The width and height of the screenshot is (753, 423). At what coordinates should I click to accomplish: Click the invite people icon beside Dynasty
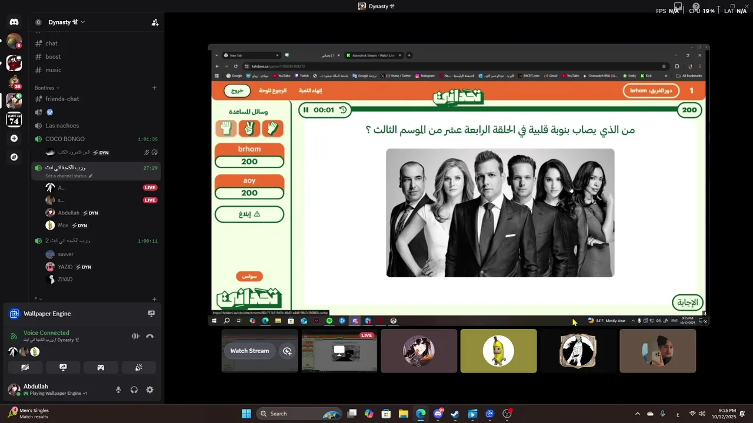(155, 22)
